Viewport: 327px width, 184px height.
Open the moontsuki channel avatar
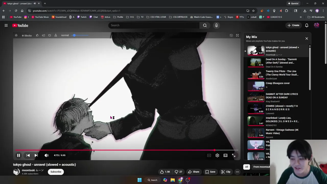coord(16,172)
